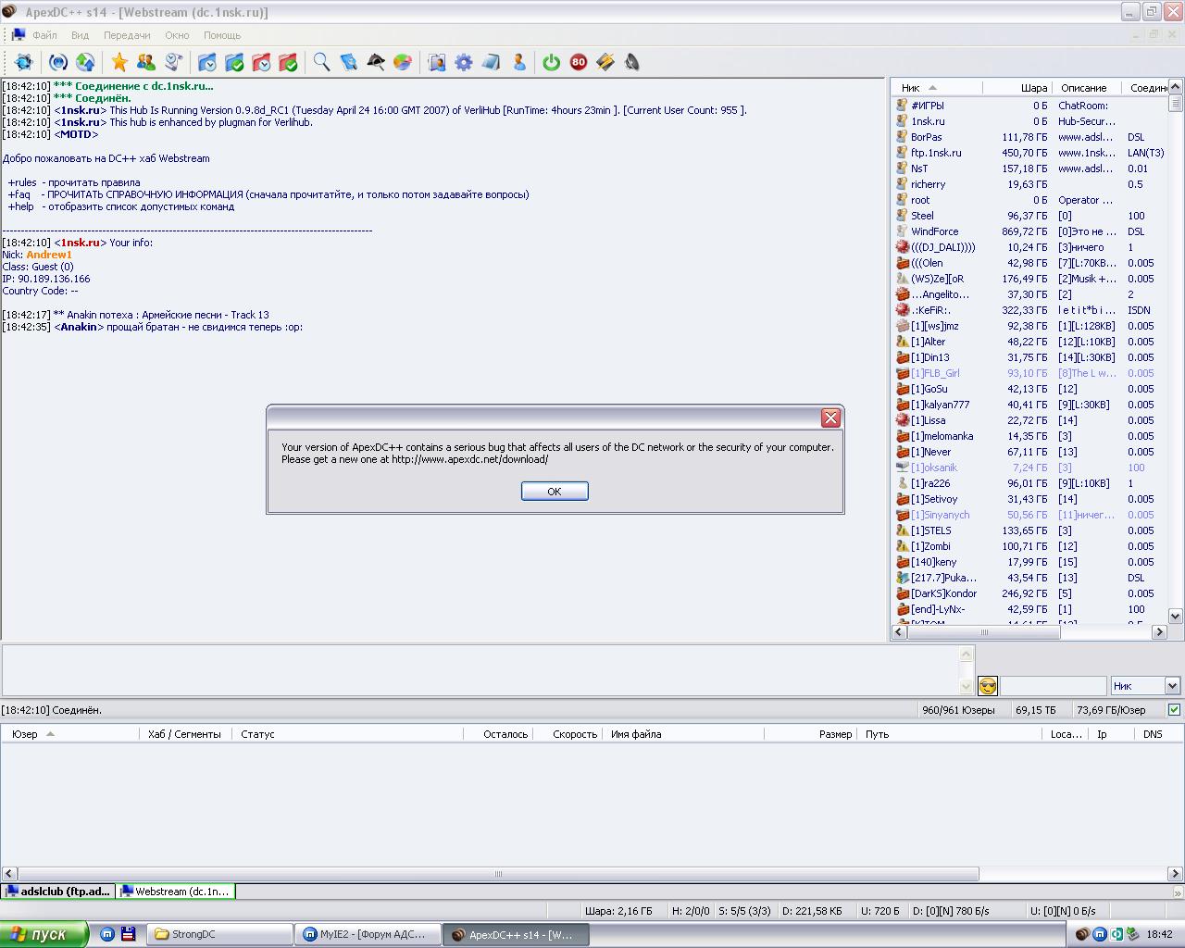The width and height of the screenshot is (1185, 948).
Task: Click the user list vertical scrollbar thumb
Action: [1176, 103]
